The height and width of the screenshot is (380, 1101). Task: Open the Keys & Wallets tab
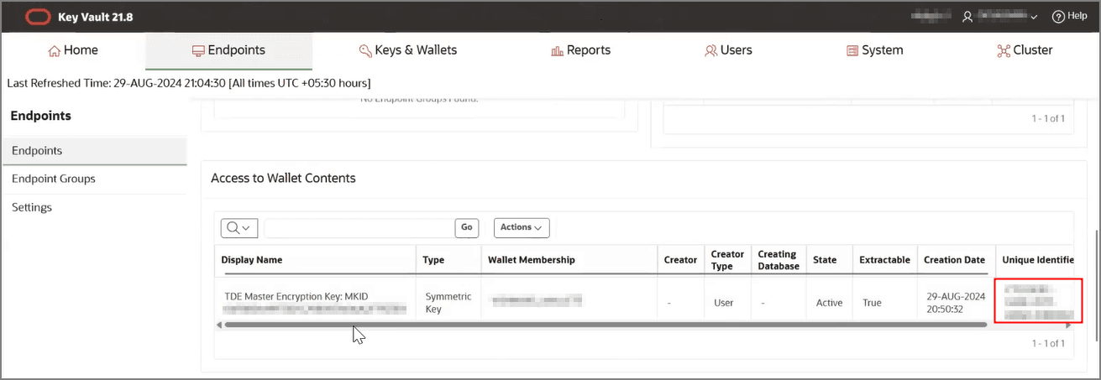tap(408, 50)
